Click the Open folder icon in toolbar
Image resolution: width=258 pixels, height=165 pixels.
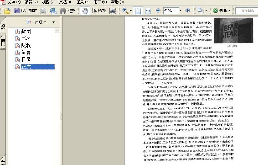7,11
